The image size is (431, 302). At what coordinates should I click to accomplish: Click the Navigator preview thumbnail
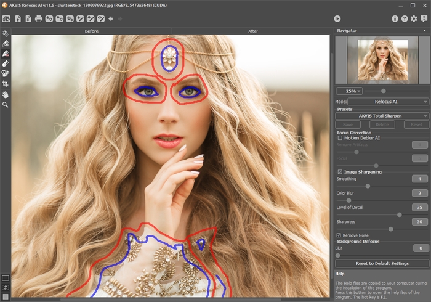tap(382, 60)
